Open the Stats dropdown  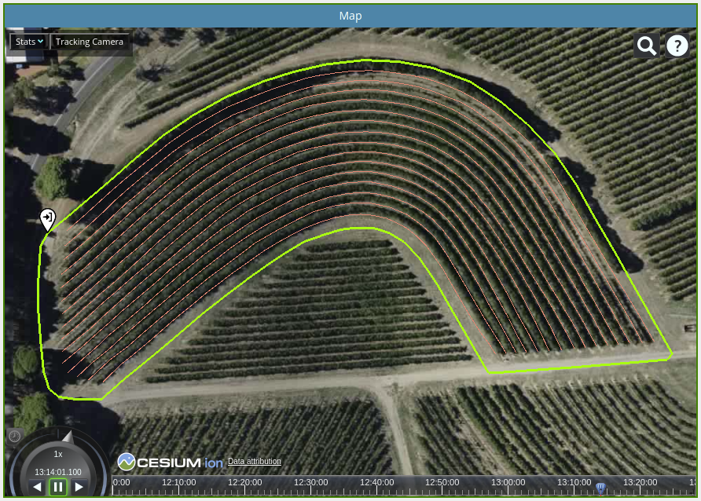pyautogui.click(x=28, y=42)
